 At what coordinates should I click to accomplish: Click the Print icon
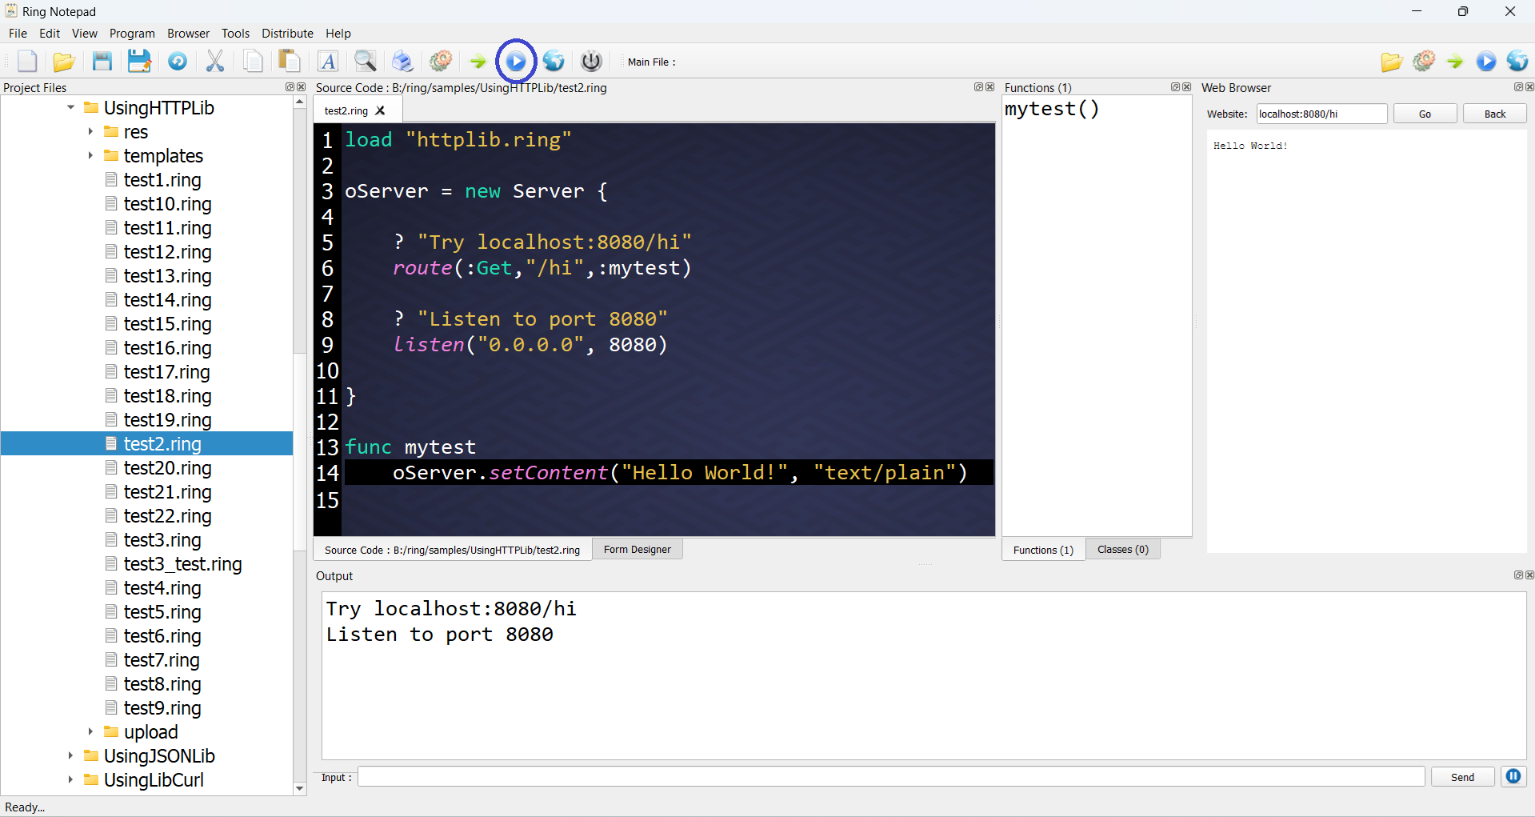coord(402,61)
